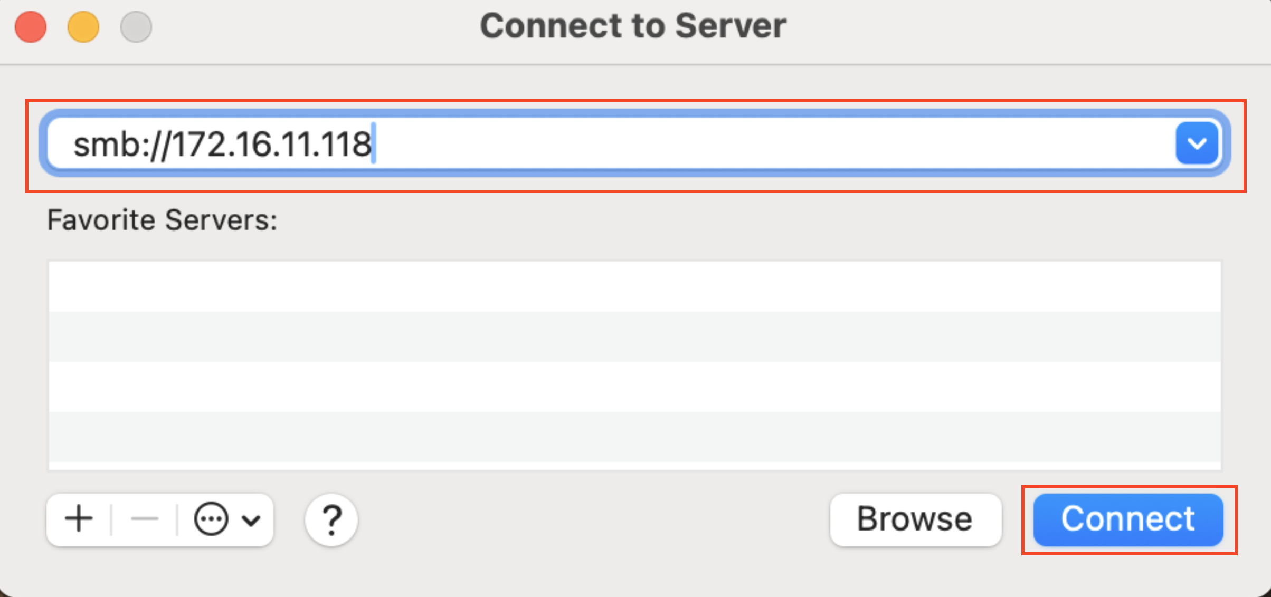Expand the recent servers dropdown arrow

1196,143
